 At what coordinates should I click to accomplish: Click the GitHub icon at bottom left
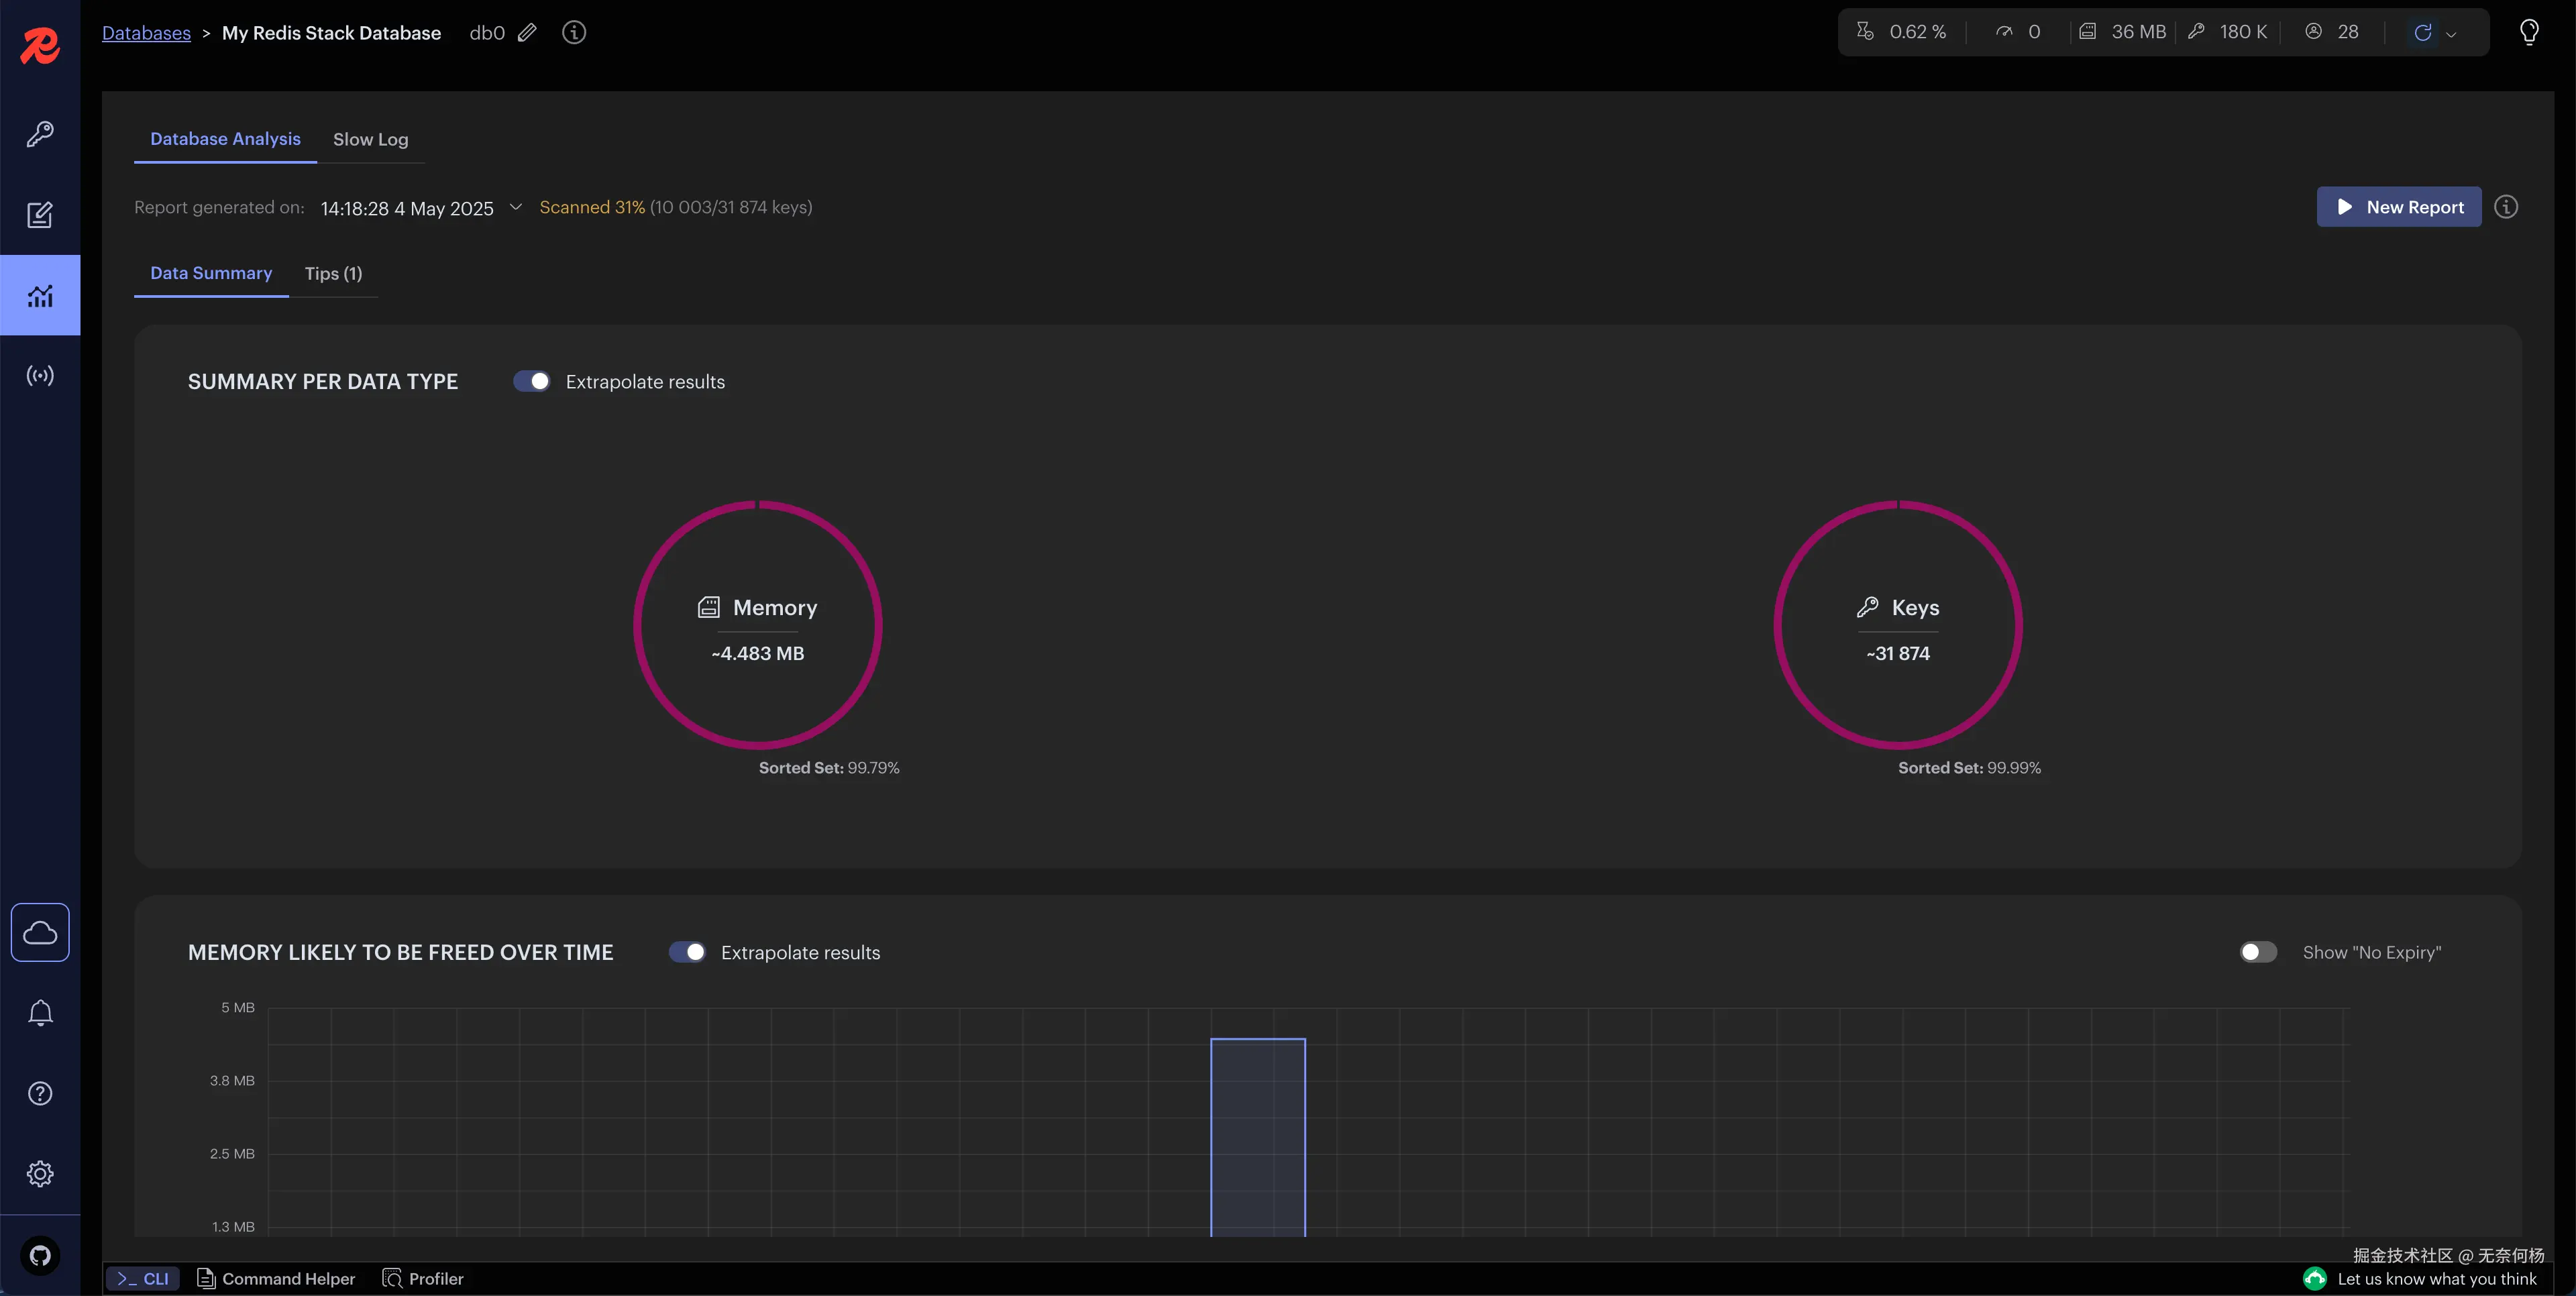[x=40, y=1255]
